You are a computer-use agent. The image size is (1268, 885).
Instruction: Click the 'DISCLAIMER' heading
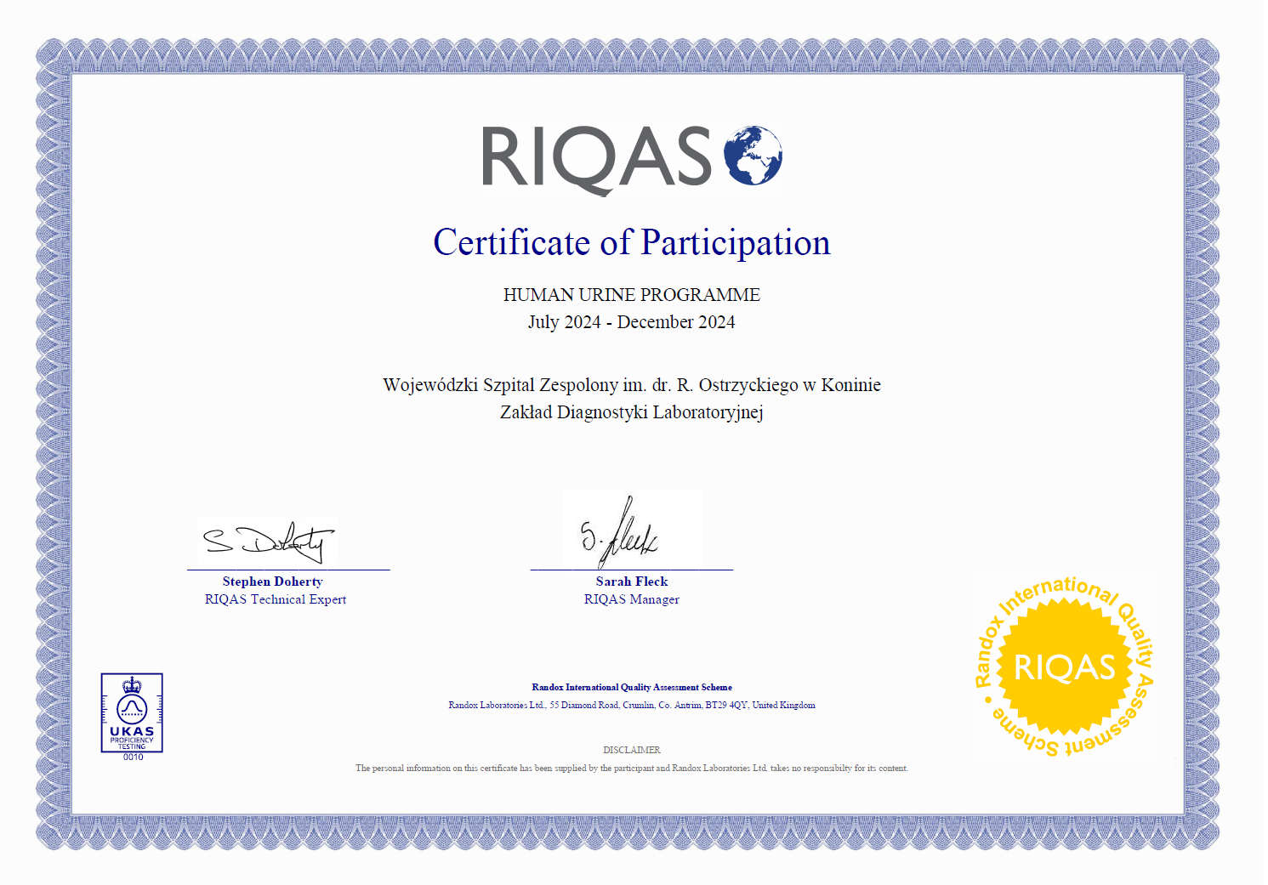click(632, 750)
